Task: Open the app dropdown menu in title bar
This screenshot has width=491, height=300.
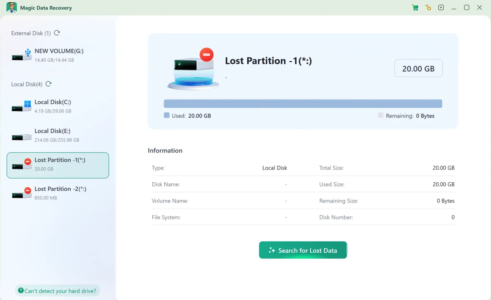Action: click(x=441, y=7)
